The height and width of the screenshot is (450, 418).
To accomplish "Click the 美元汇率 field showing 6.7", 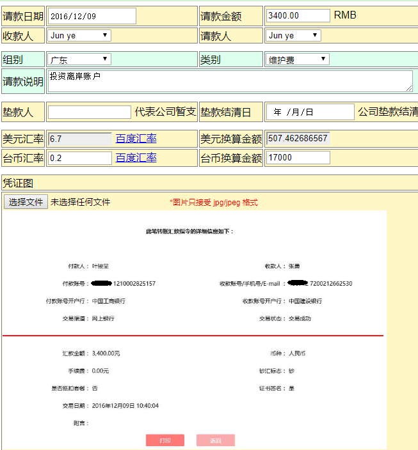I will pos(80,139).
